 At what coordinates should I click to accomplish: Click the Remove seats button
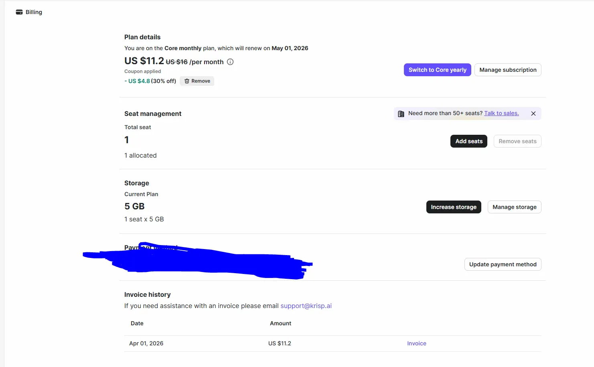coord(517,141)
